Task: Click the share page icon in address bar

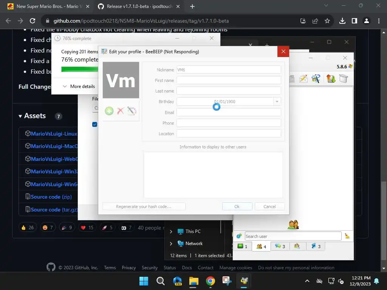Action: point(315,21)
